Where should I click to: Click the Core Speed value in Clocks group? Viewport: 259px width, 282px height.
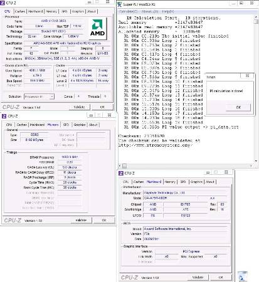point(37,70)
